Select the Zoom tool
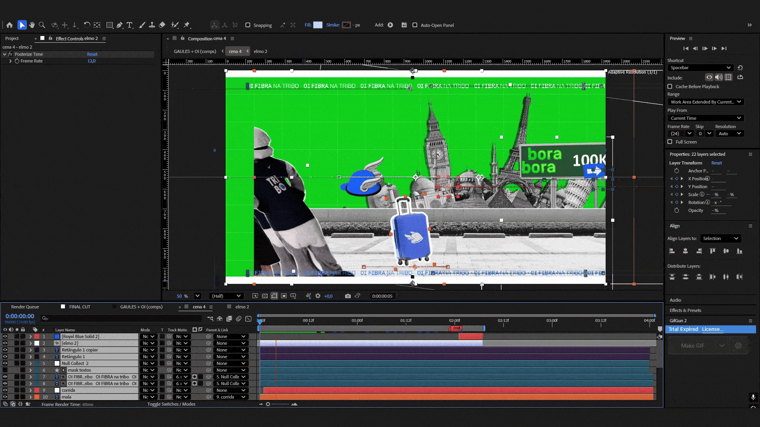This screenshot has height=427, width=760. [42, 25]
